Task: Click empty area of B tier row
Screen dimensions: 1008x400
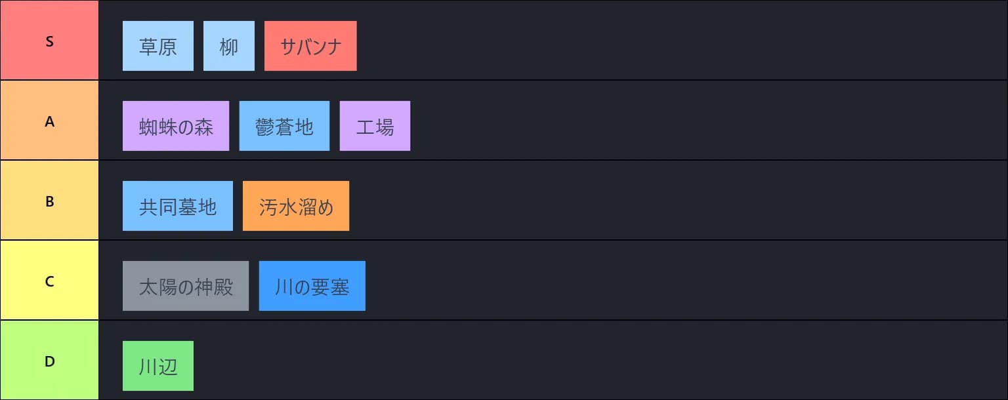Action: (656, 201)
